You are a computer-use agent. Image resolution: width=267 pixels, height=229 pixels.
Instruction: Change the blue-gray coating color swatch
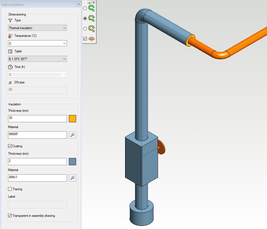[72, 162]
